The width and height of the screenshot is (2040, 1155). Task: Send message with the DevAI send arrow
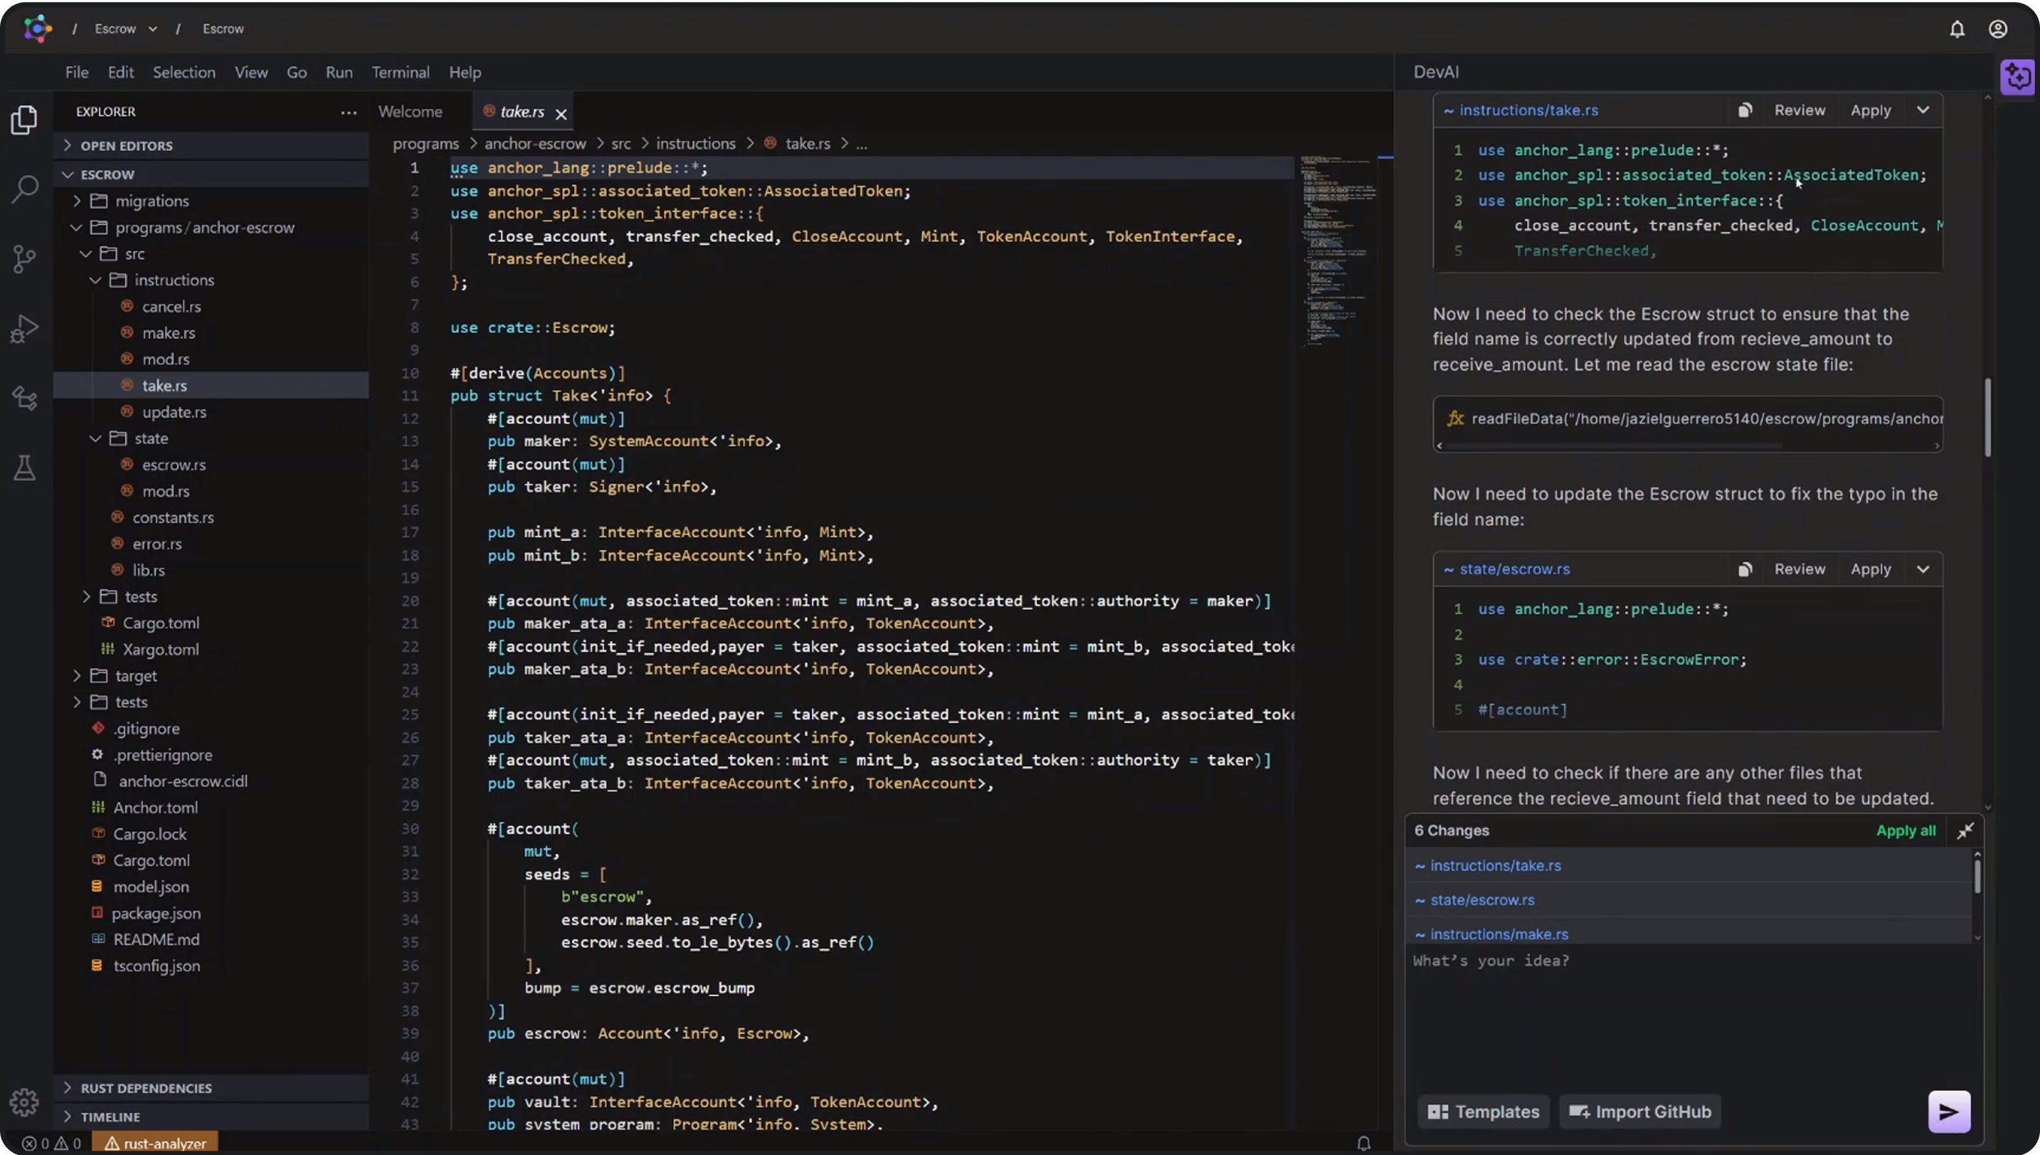[x=1950, y=1111]
